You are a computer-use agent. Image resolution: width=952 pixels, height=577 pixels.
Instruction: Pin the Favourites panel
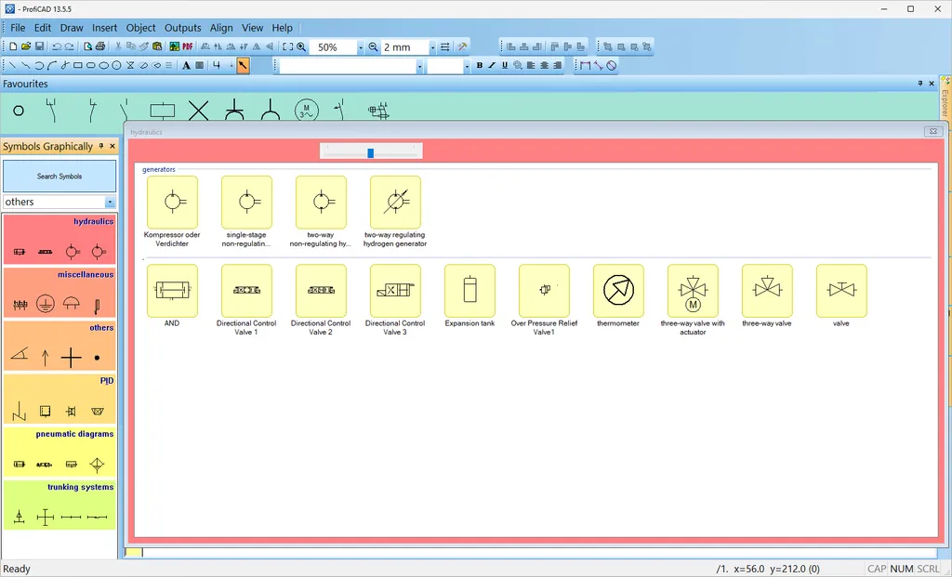click(919, 83)
